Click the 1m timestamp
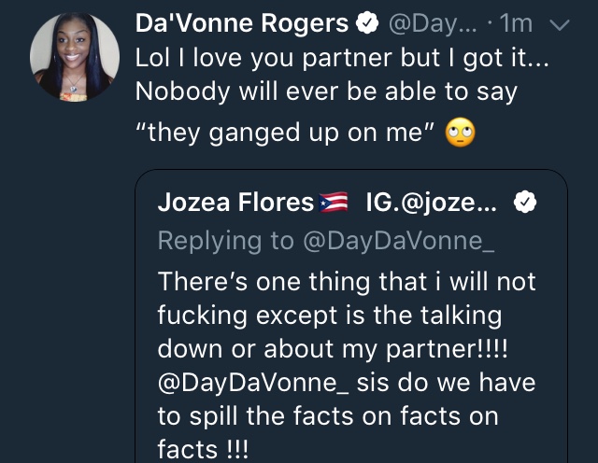Screen dimensions: 598x463 pyautogui.click(x=516, y=23)
